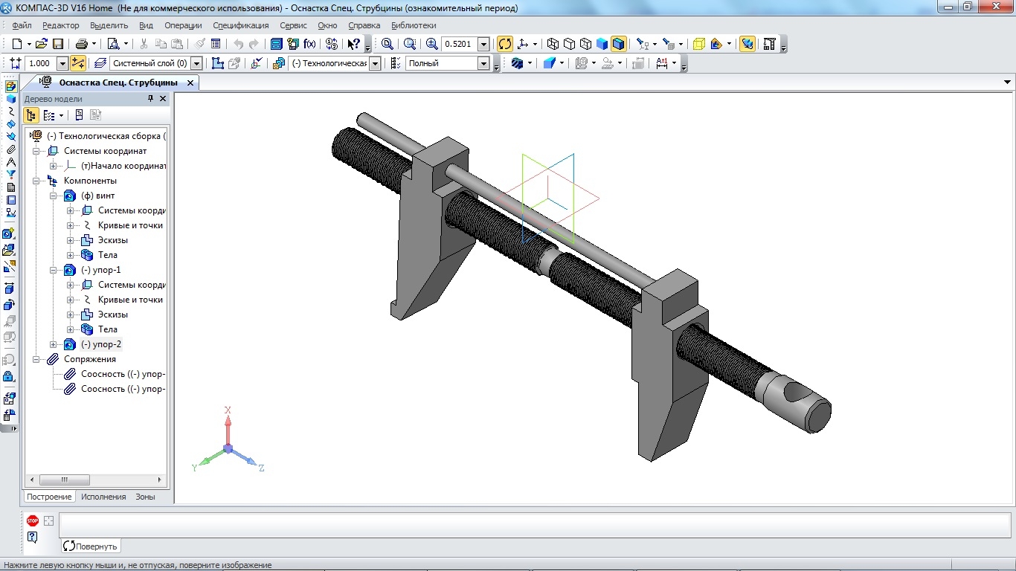Select the yellow part-editing compact panel icon
Image resolution: width=1016 pixels, height=571 pixels.
(x=10, y=86)
